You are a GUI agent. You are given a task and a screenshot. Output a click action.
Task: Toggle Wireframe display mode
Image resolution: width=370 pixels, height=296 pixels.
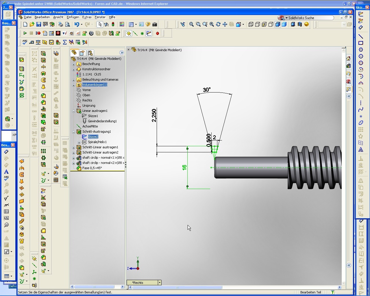(x=251, y=25)
